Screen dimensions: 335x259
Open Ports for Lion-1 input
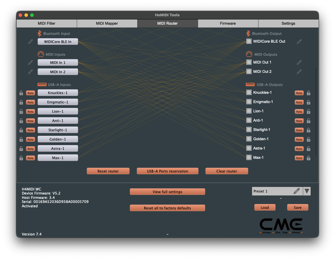(x=30, y=111)
